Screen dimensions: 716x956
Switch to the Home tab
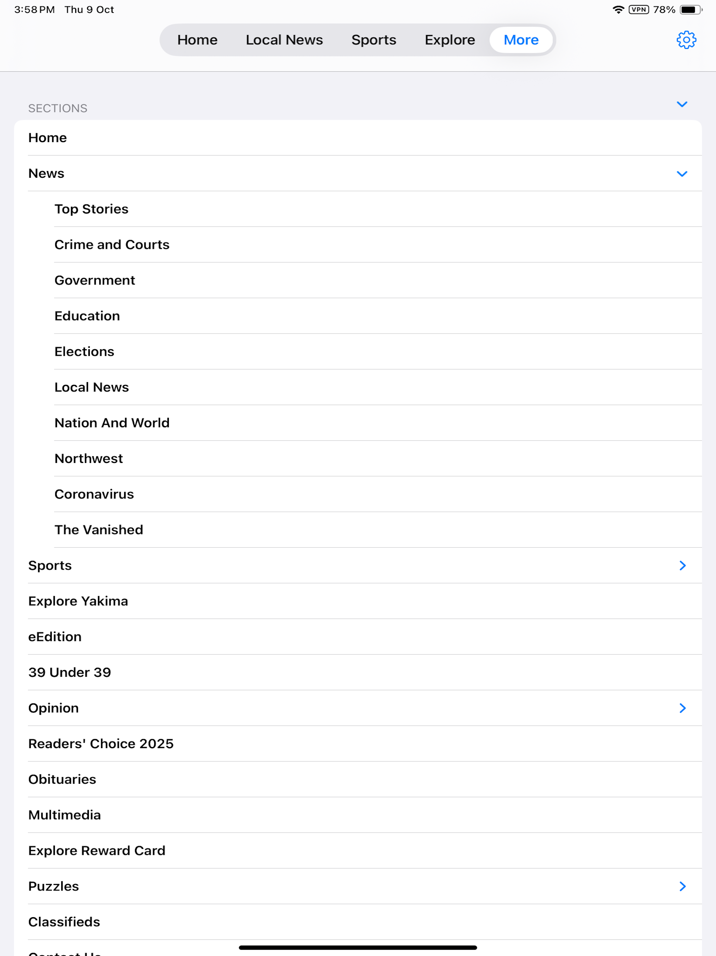click(x=197, y=40)
